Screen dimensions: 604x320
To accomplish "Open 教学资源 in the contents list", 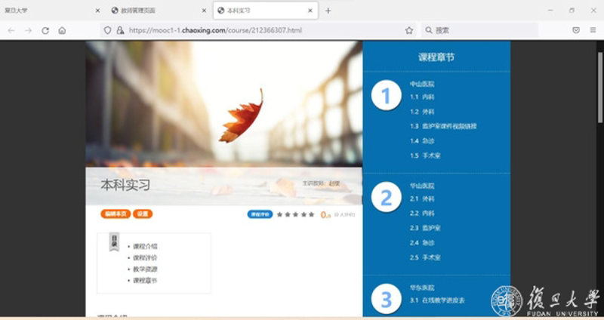I will pos(145,269).
